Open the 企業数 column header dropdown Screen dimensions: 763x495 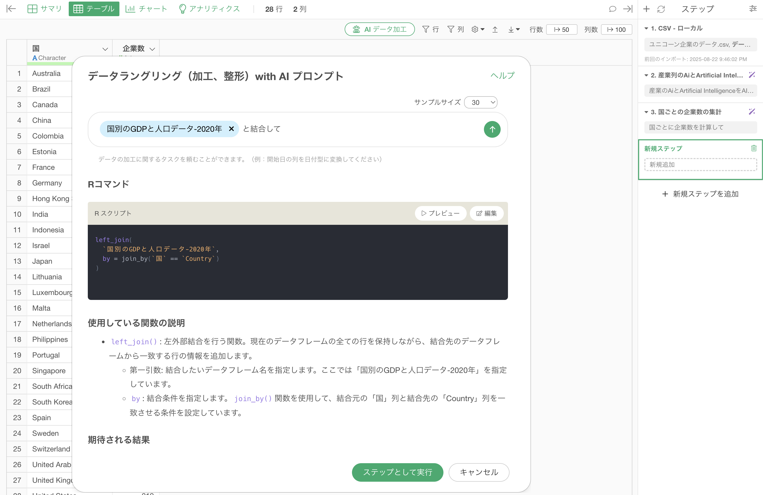(152, 49)
